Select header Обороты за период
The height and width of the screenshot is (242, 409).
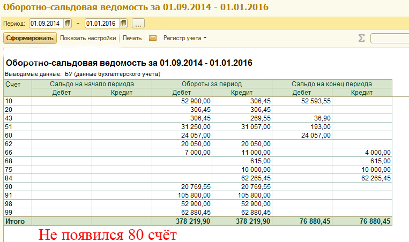pyautogui.click(x=212, y=84)
